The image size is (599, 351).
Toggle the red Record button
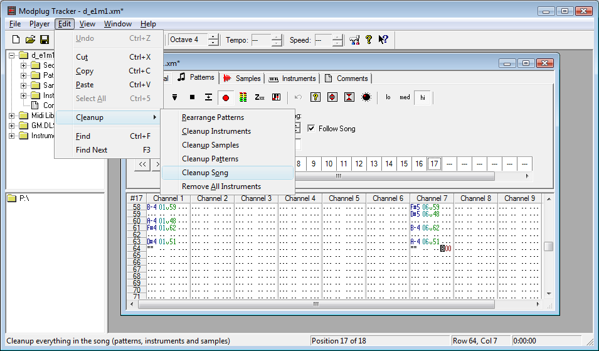tap(226, 98)
